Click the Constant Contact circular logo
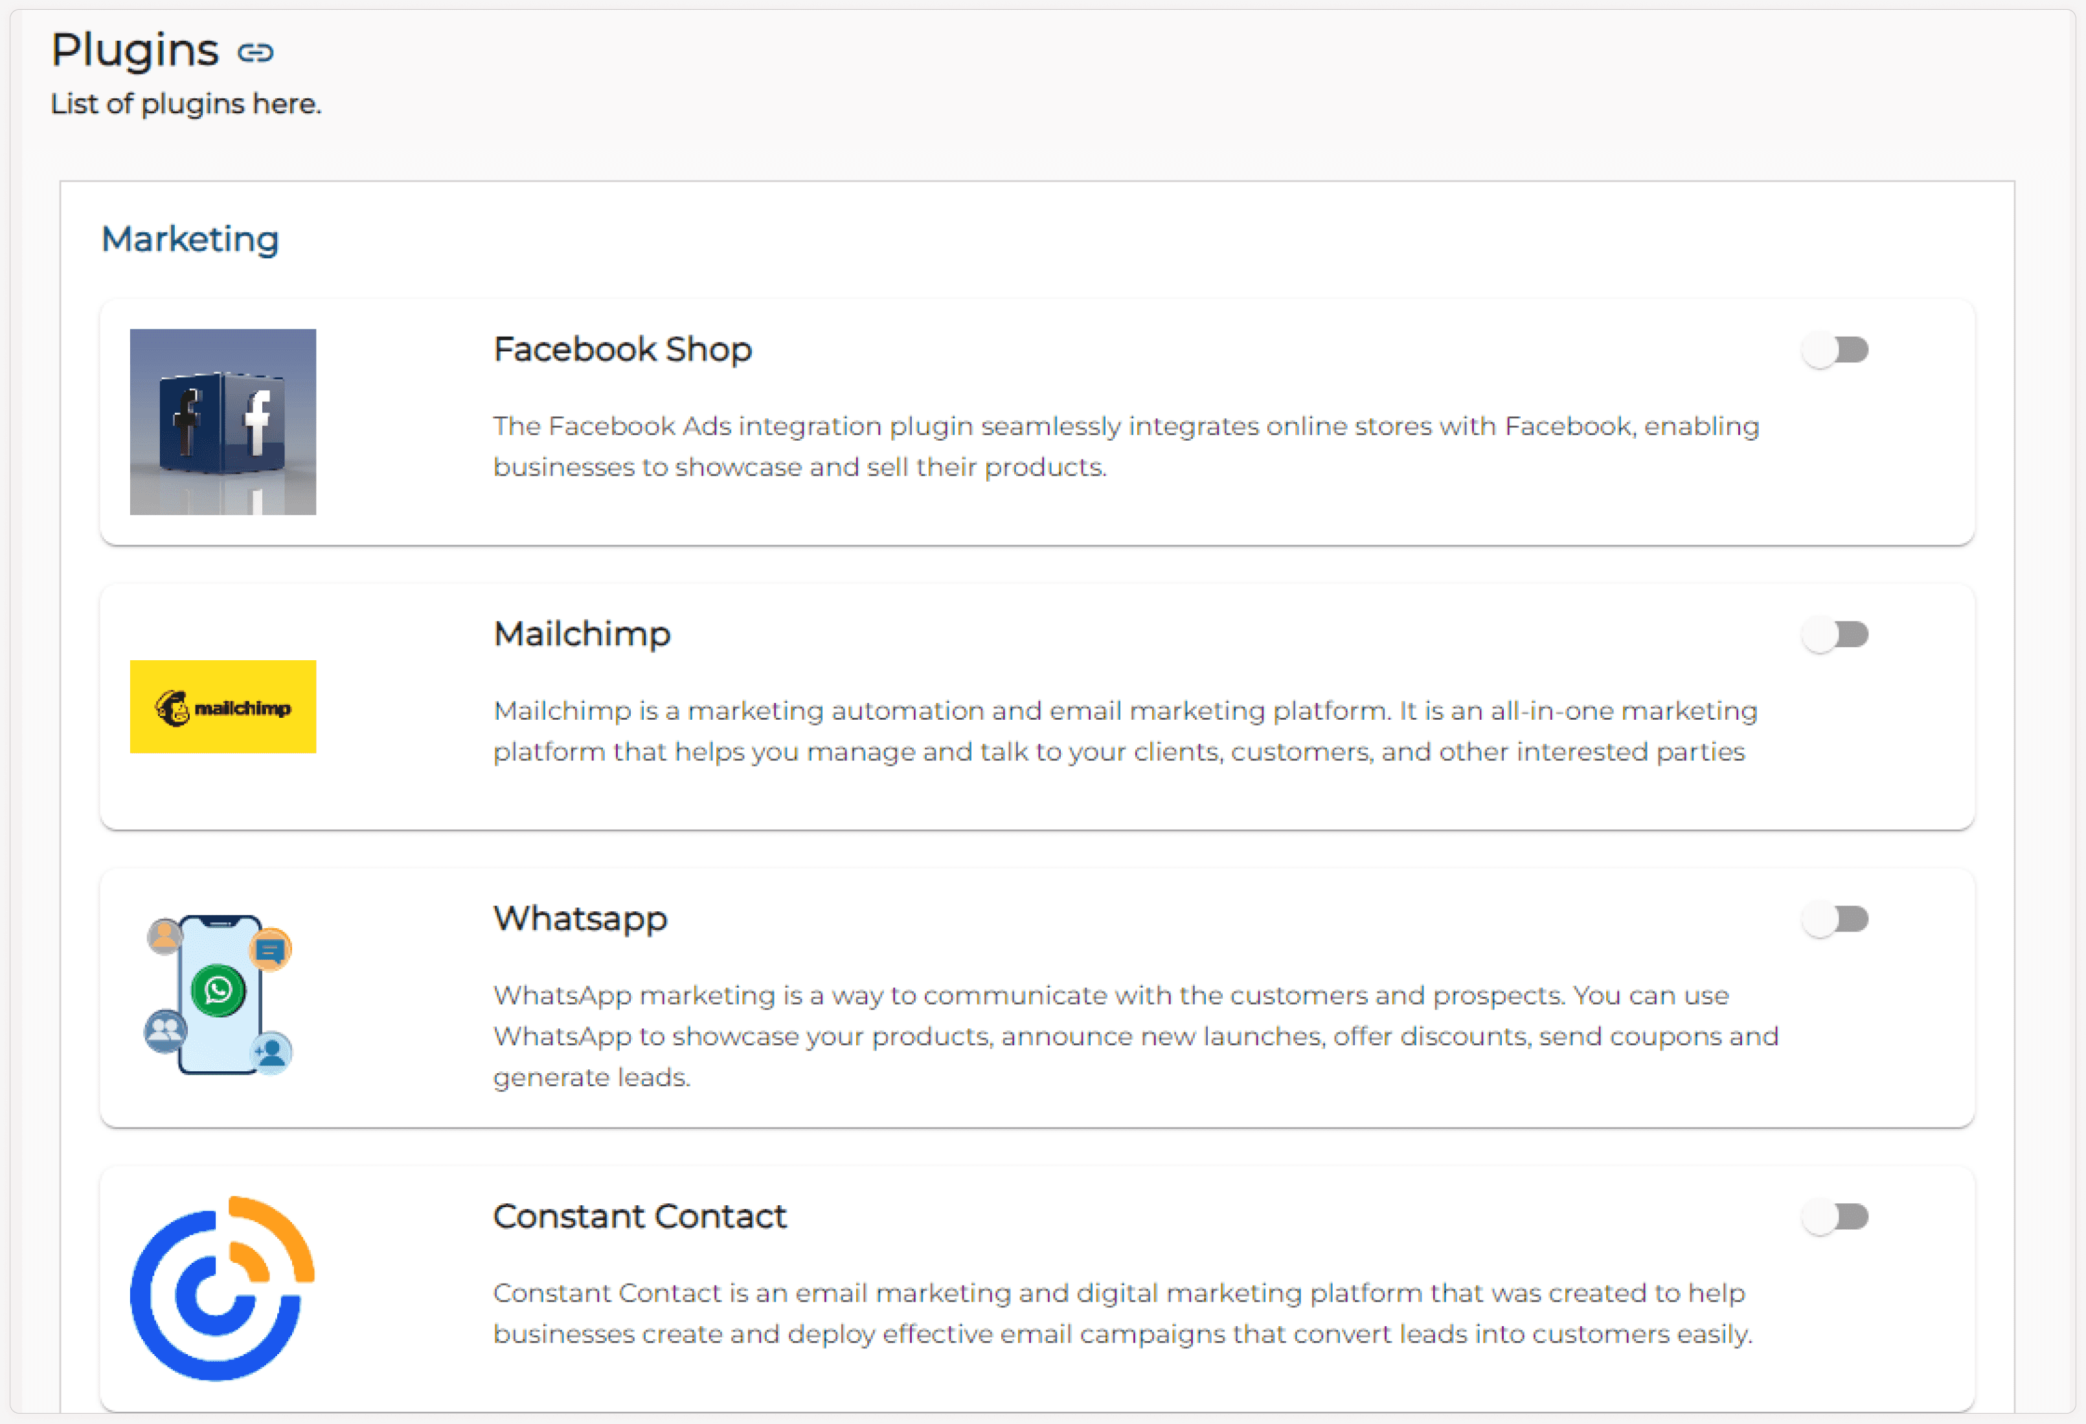This screenshot has width=2086, height=1424. click(x=221, y=1289)
